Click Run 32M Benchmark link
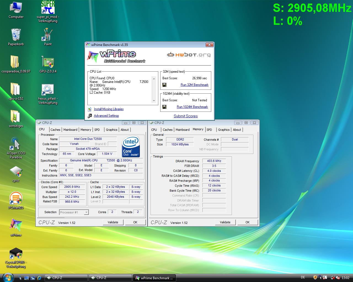The height and width of the screenshot is (282, 353). tap(194, 85)
